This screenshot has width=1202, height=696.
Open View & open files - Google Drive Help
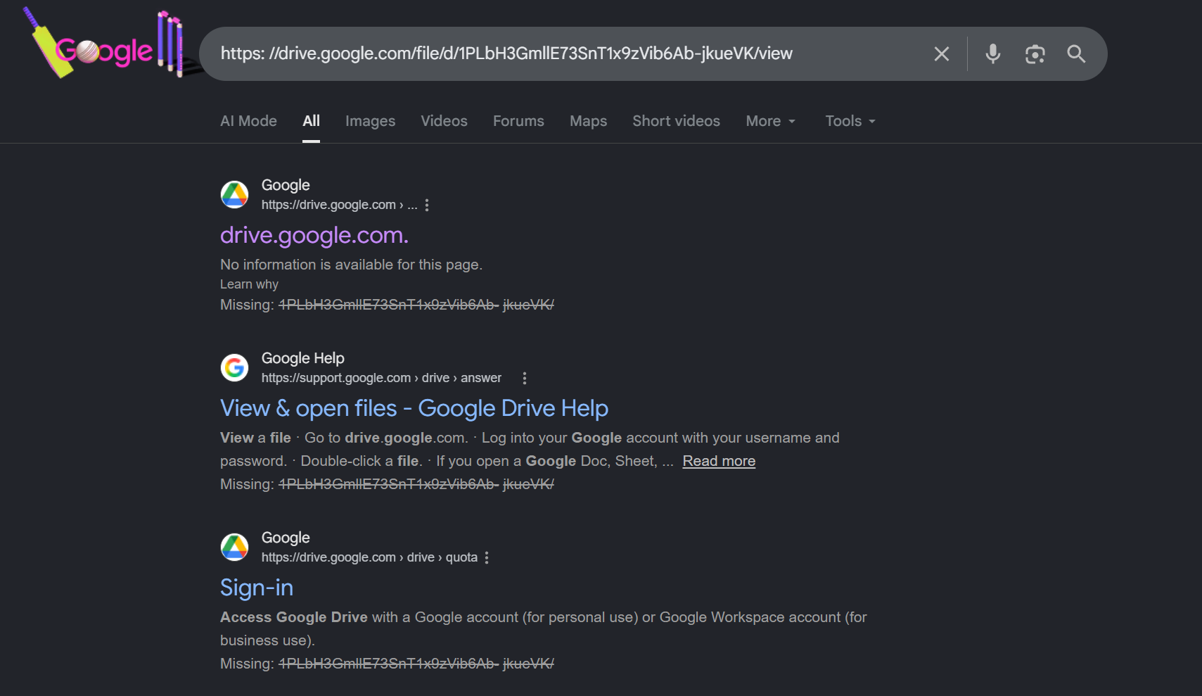click(414, 408)
